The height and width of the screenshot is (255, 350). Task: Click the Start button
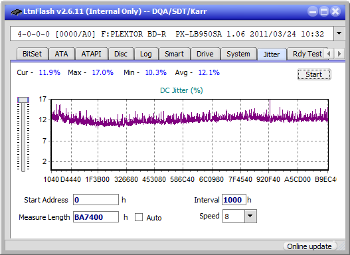click(x=314, y=74)
